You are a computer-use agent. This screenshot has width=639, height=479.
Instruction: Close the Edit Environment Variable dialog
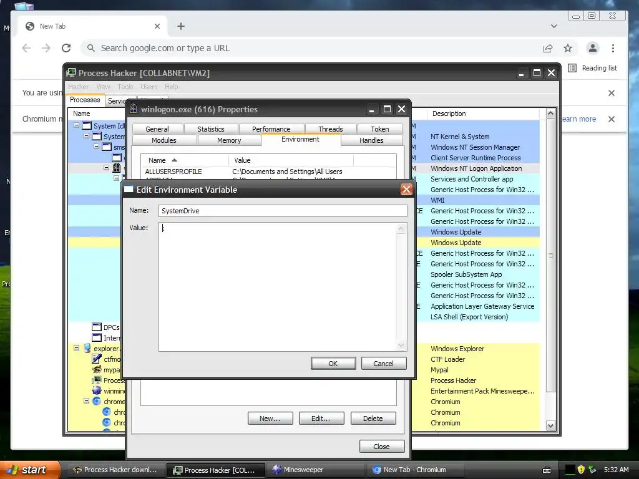406,190
